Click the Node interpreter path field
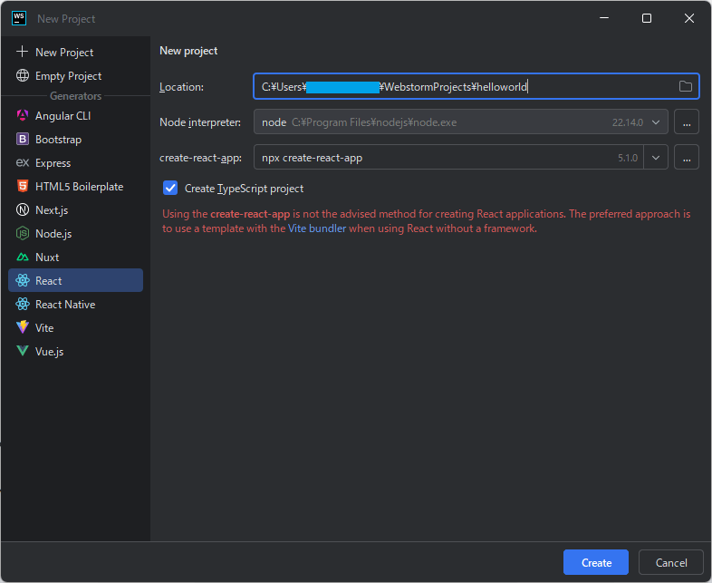The height and width of the screenshot is (583, 712). [x=460, y=121]
